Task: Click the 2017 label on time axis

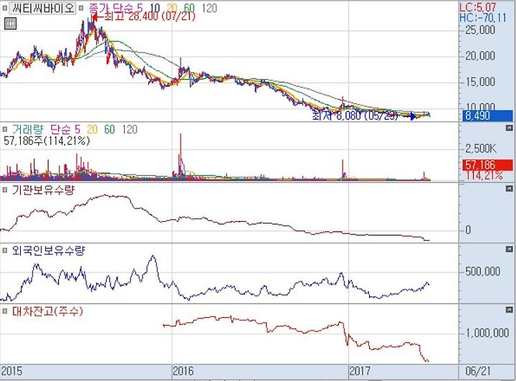Action: point(360,371)
